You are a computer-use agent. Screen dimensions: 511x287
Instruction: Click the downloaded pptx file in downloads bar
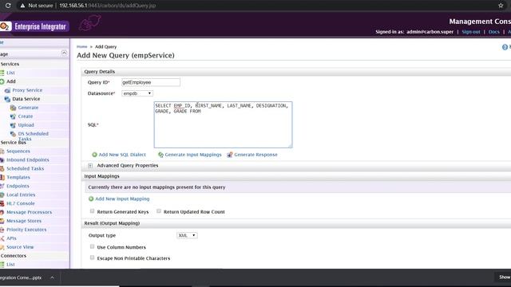coord(21,277)
